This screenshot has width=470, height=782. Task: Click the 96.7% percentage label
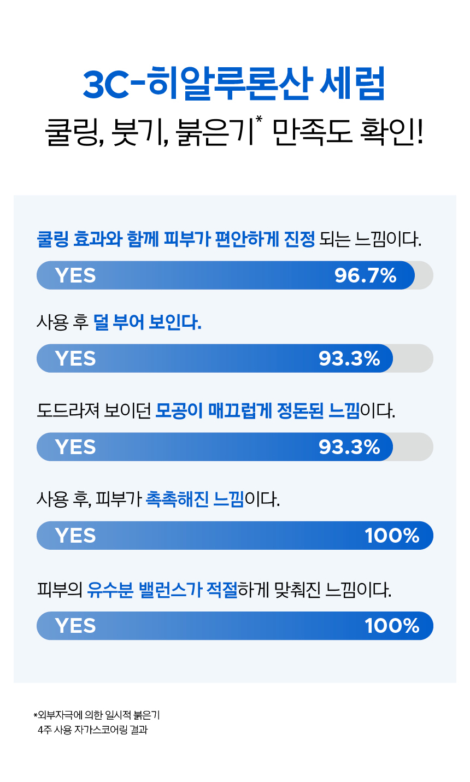tap(365, 276)
